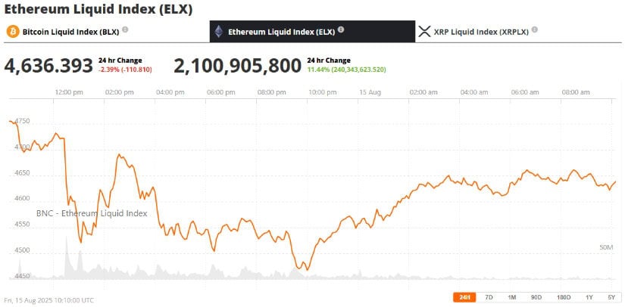Select the 7D time range button

pos(489,297)
